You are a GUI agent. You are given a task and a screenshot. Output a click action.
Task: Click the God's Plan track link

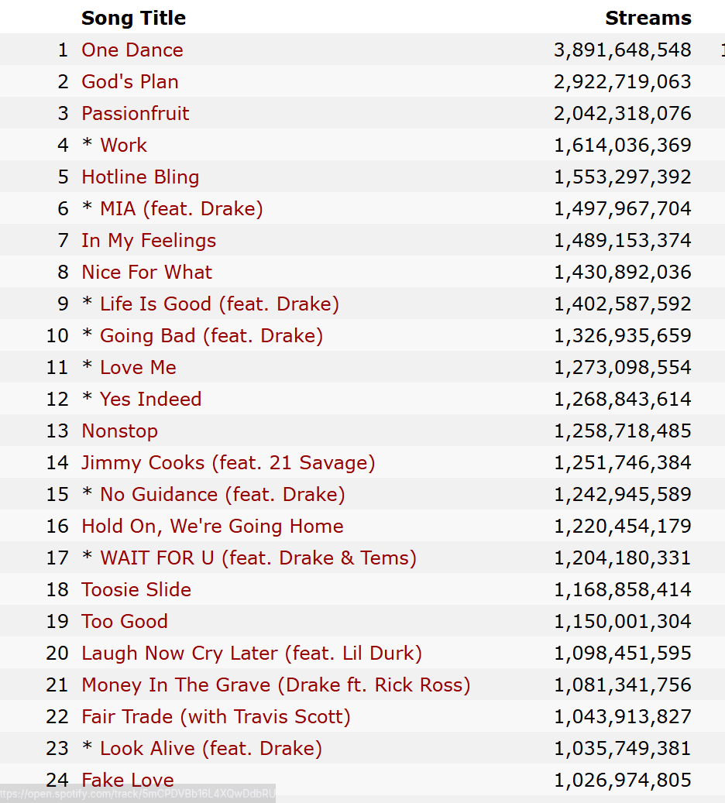pos(130,82)
